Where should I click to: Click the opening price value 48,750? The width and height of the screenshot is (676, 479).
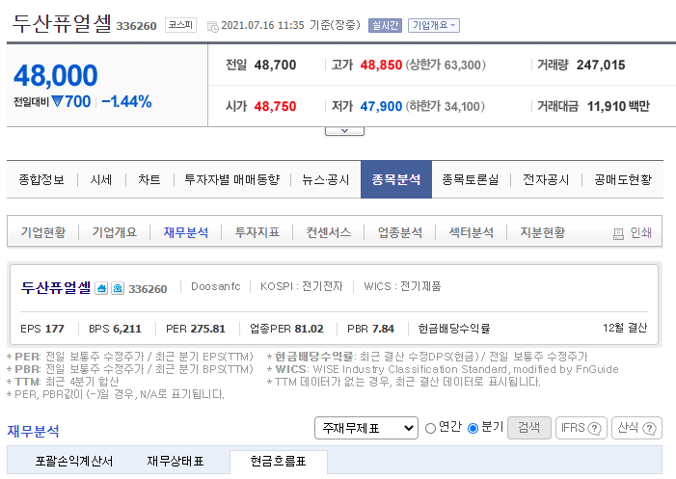pos(275,106)
